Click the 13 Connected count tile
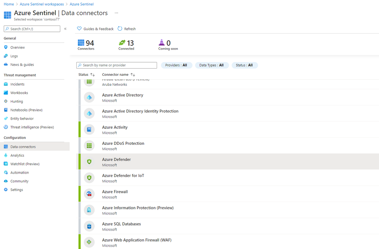Viewport: 379px width, 249px height. (x=126, y=45)
